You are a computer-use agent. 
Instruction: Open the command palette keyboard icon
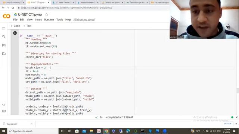[4, 111]
